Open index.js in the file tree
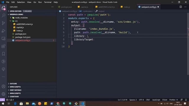Screen dimensions: 189x106 pyautogui.click(x=32, y=31)
